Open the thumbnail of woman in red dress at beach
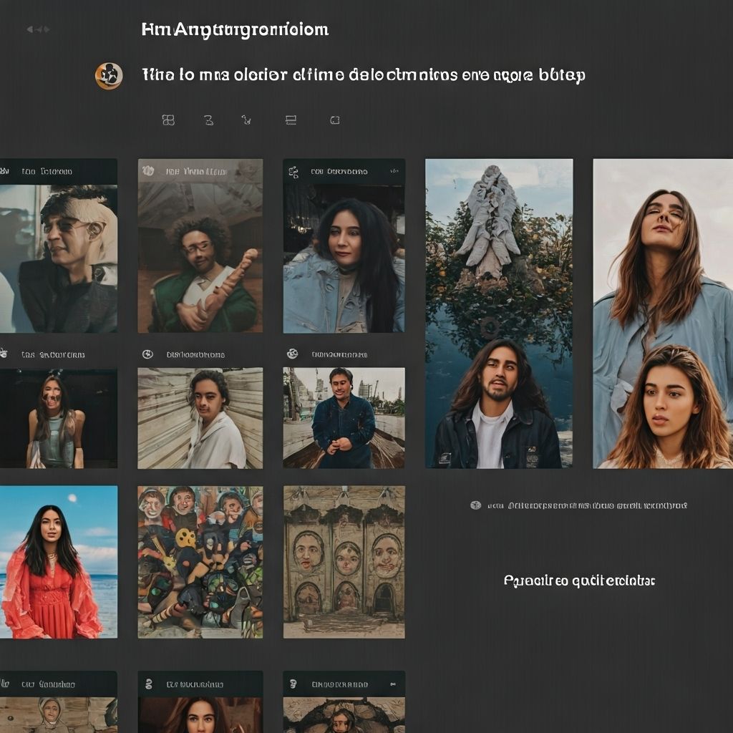This screenshot has height=733, width=733. (x=57, y=562)
